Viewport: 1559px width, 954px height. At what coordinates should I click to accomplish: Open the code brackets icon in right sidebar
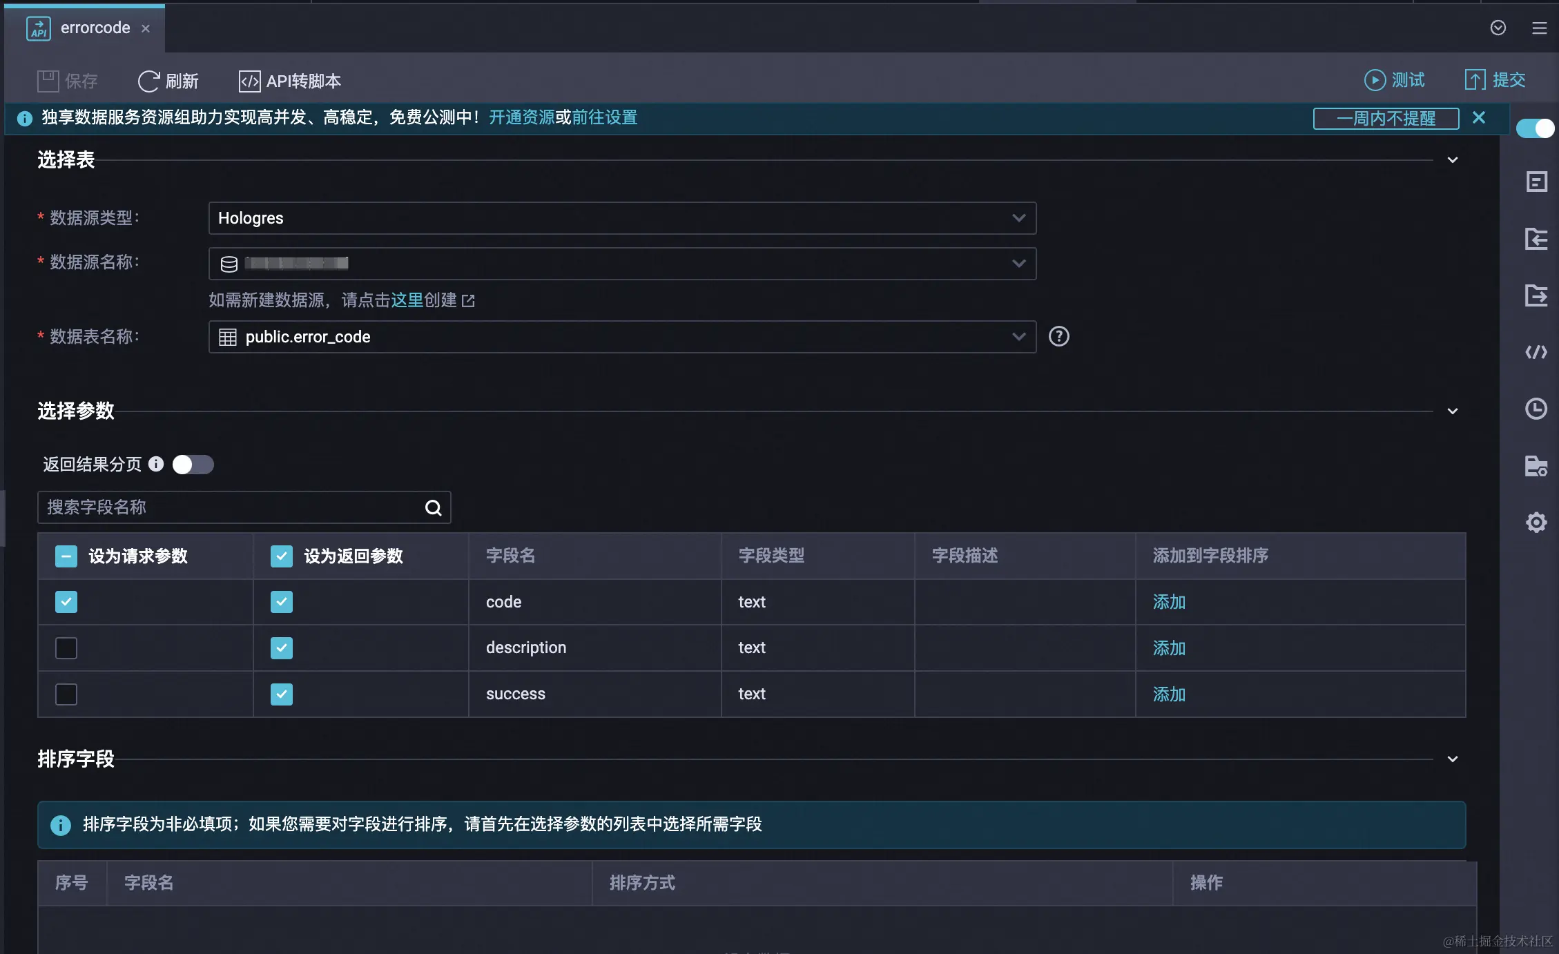click(x=1536, y=353)
